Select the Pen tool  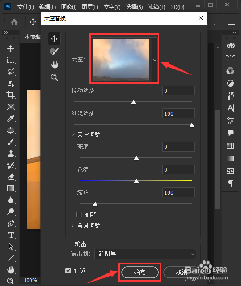pos(11,223)
